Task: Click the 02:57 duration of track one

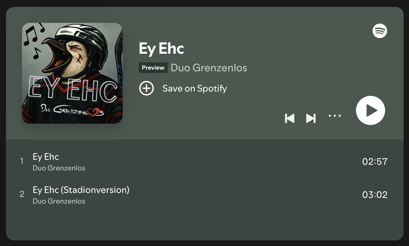Action: (375, 162)
